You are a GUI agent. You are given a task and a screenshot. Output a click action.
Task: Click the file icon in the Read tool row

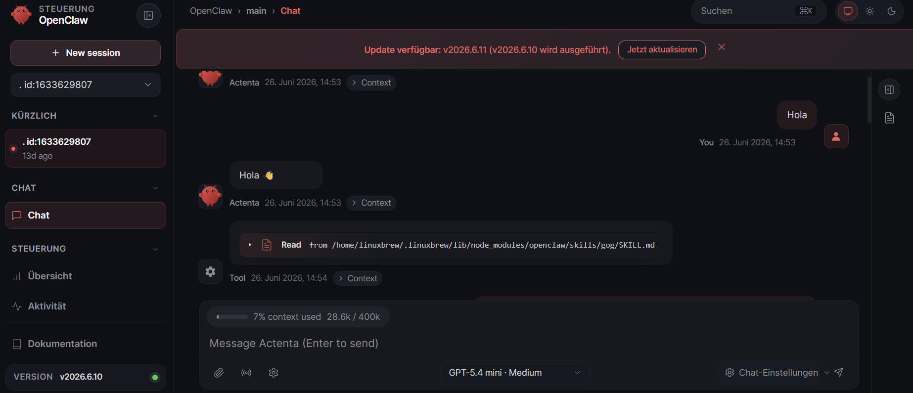(x=267, y=245)
